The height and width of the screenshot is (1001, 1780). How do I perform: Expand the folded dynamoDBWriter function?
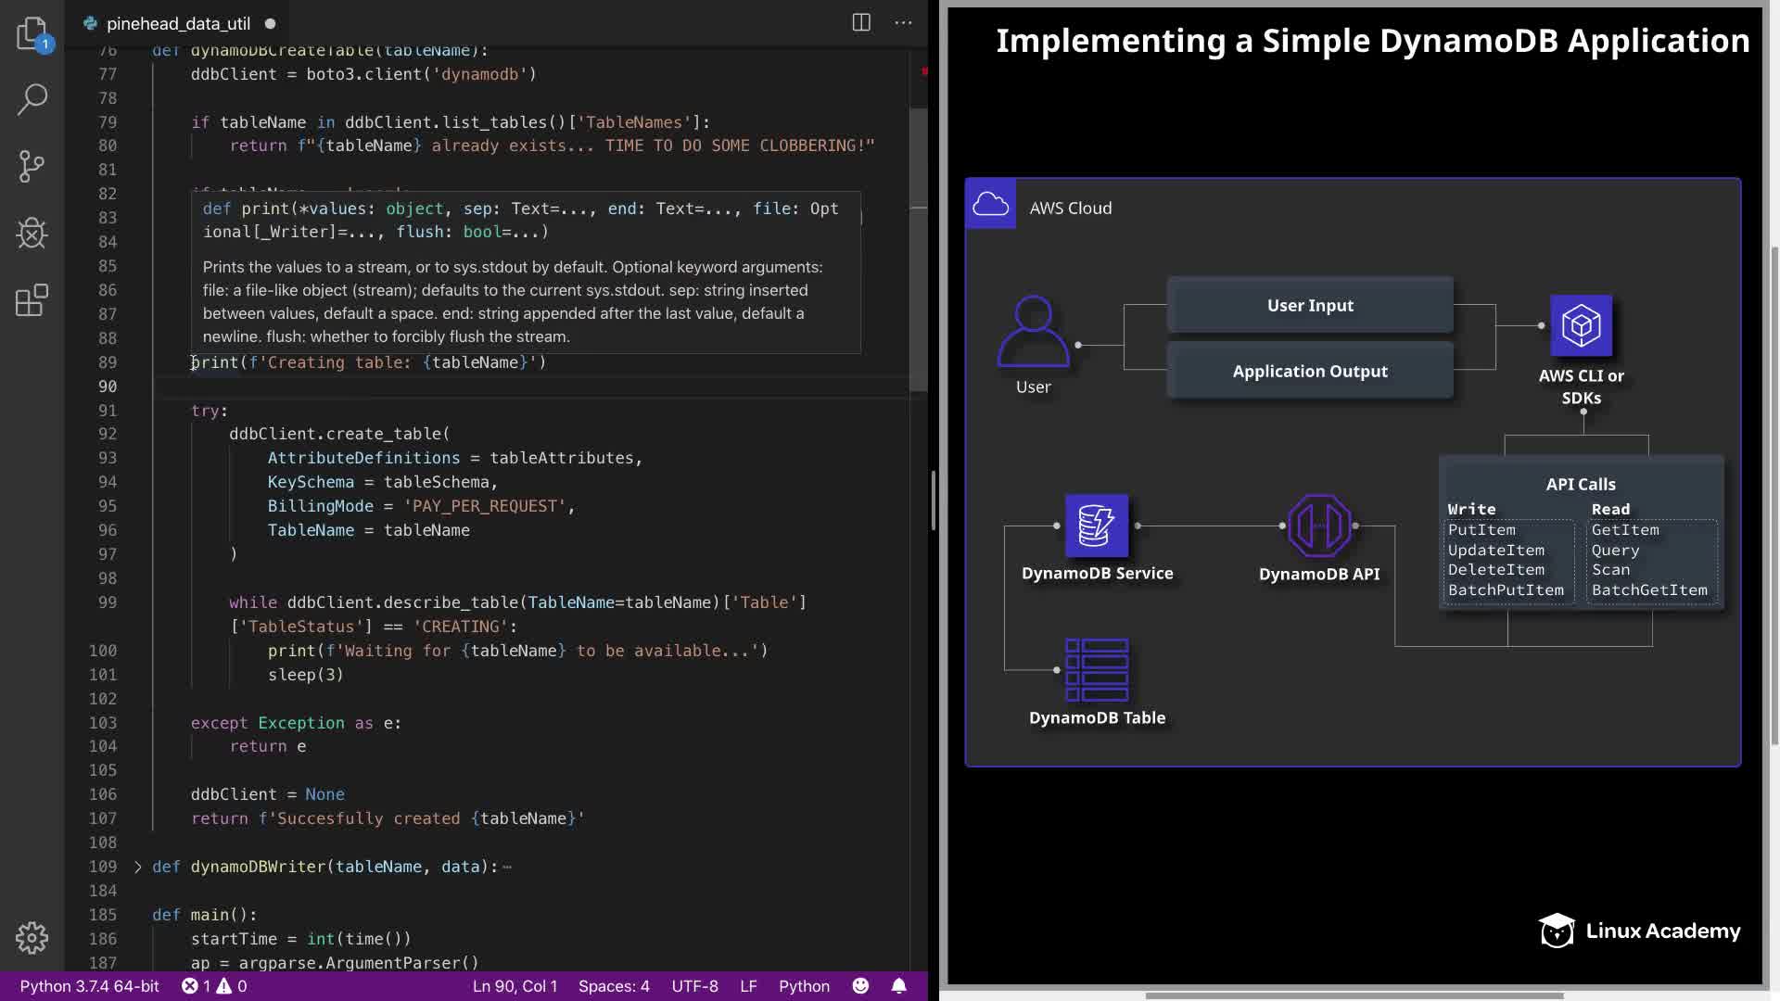click(x=138, y=867)
